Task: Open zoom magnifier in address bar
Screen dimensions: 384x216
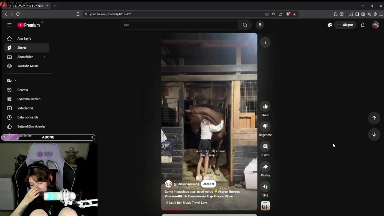Action: pos(274,14)
